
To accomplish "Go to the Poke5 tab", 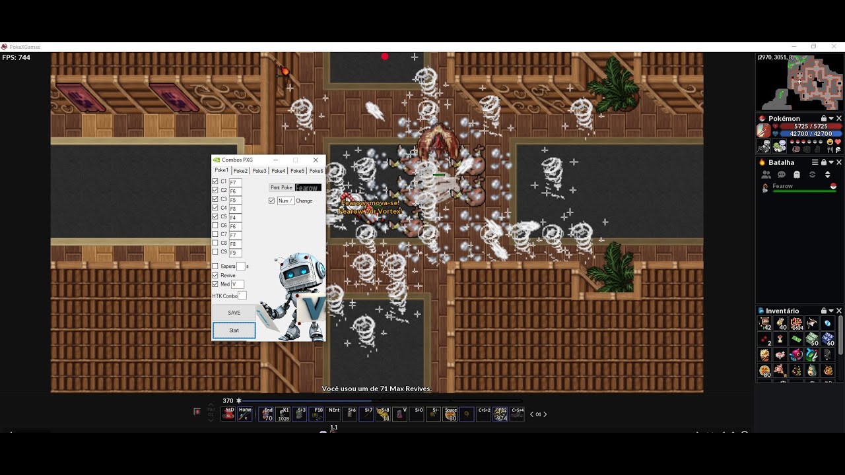I will tap(298, 171).
